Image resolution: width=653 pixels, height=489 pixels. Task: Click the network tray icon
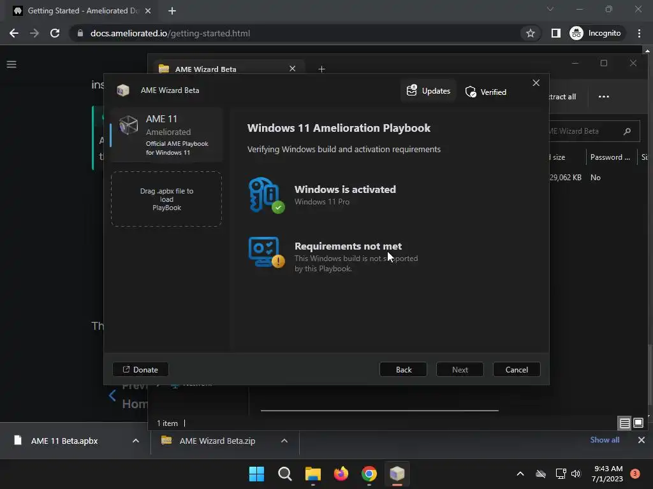point(561,474)
